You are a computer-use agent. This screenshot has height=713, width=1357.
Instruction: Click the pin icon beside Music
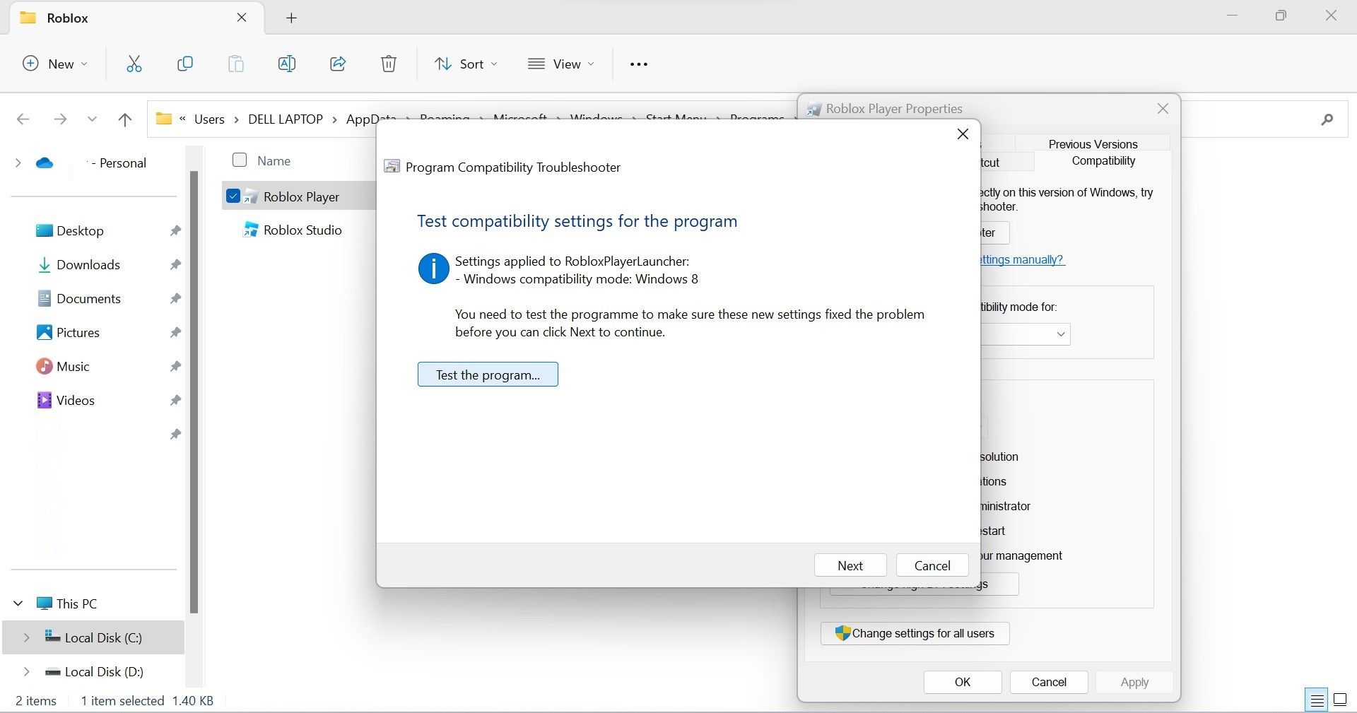[x=175, y=366]
